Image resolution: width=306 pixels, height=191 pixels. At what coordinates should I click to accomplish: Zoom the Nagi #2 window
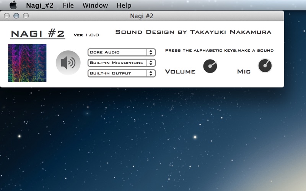(x=26, y=16)
